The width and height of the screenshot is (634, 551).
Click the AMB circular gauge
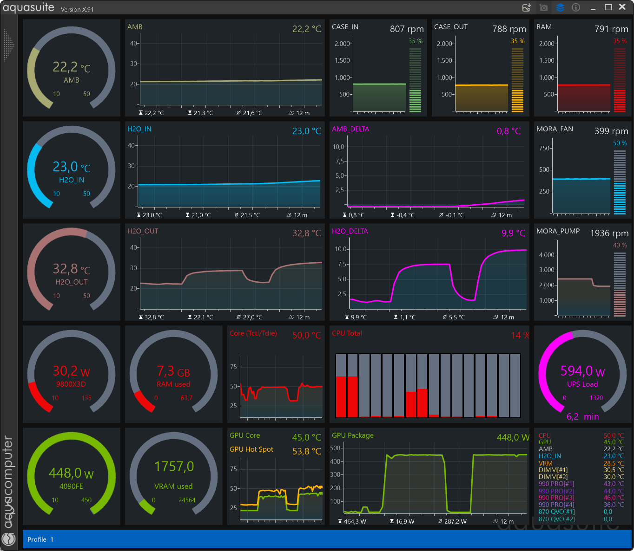pyautogui.click(x=72, y=68)
